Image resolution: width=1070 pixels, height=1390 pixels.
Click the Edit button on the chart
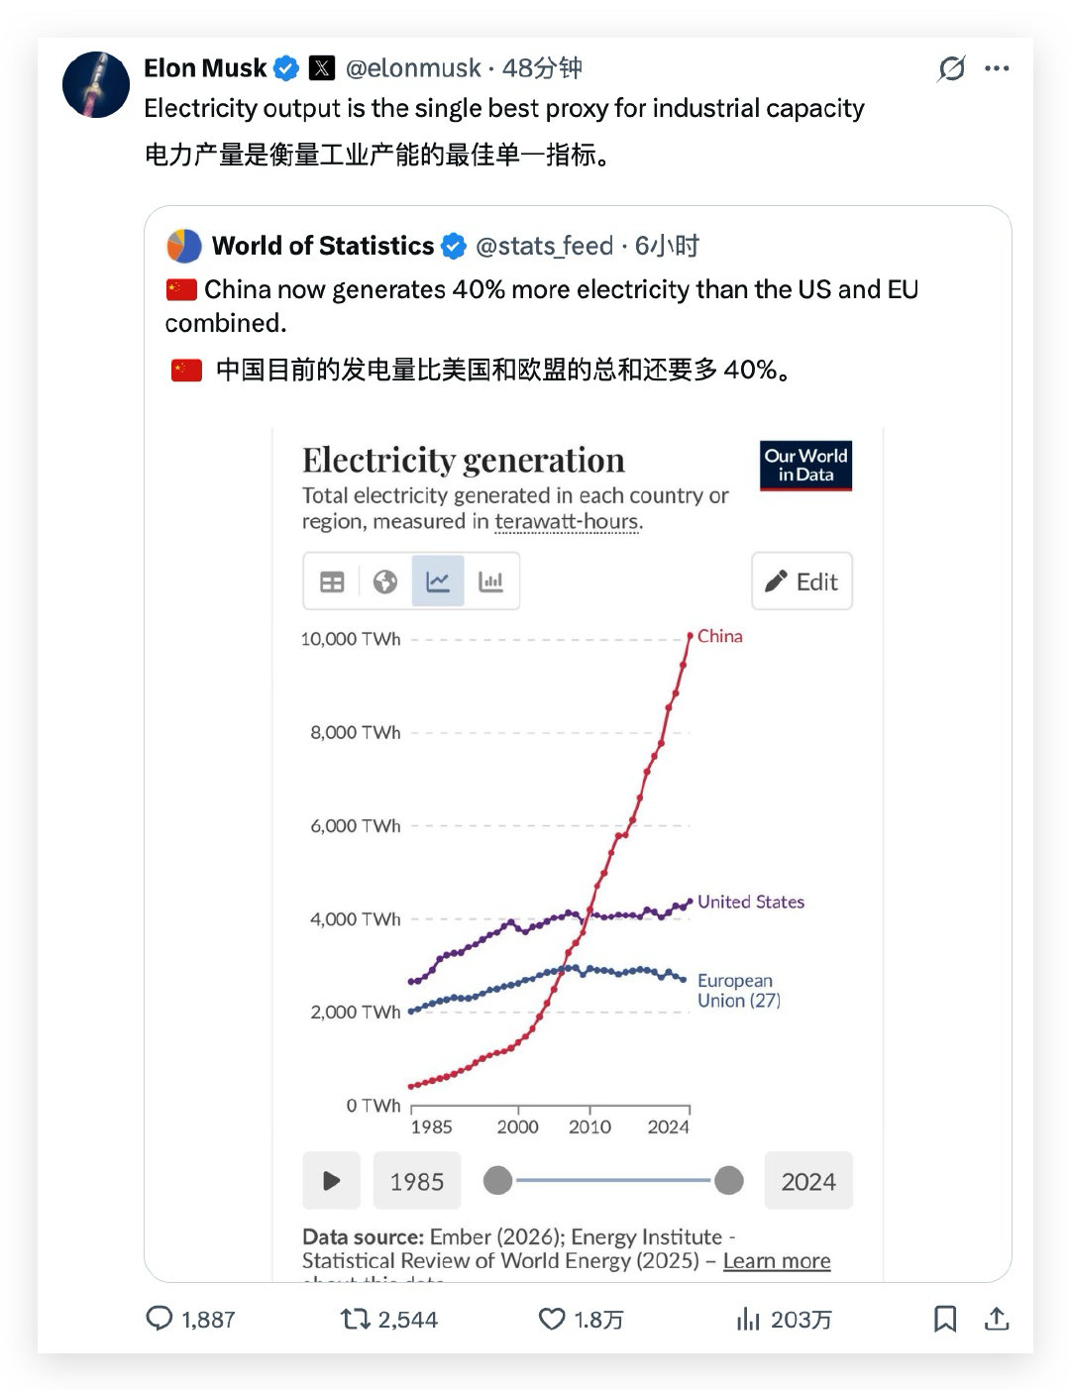point(802,582)
